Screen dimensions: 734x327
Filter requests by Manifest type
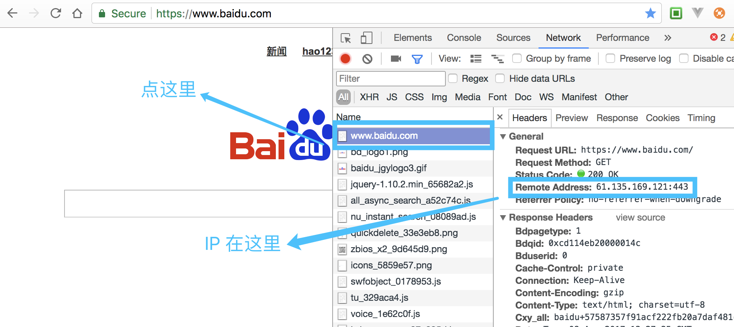[579, 97]
